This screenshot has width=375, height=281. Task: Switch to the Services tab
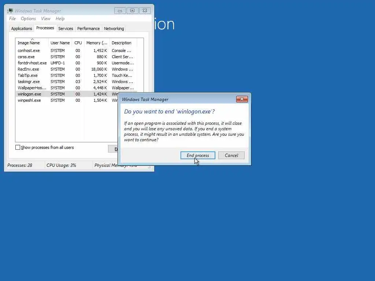[x=66, y=29]
